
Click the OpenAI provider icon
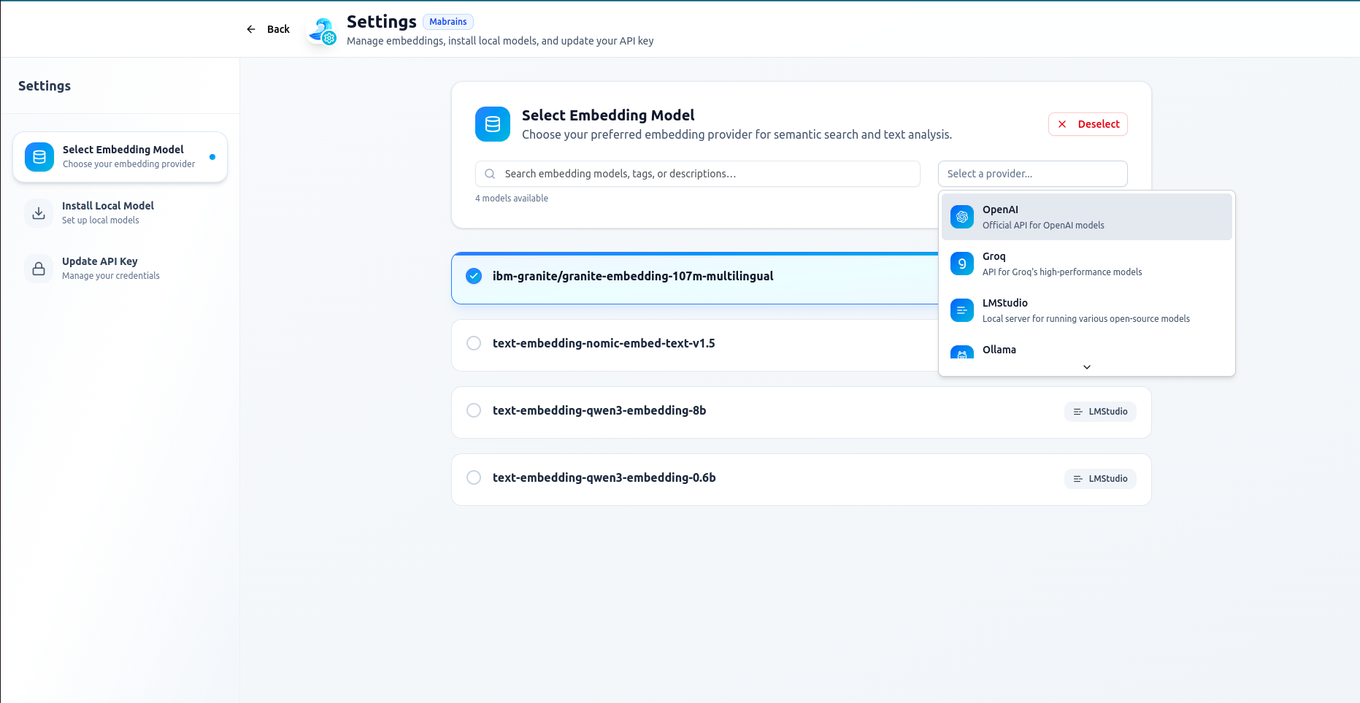[961, 216]
